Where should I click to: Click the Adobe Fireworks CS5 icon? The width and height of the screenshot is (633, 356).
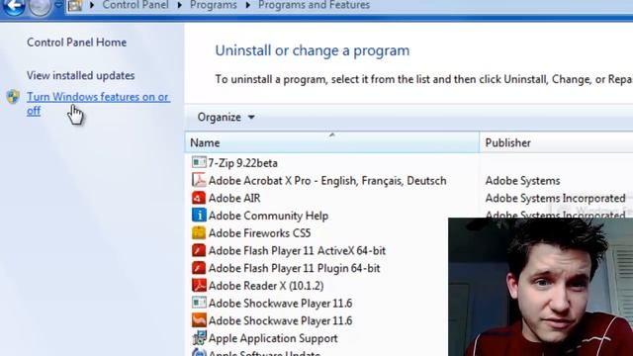(199, 233)
